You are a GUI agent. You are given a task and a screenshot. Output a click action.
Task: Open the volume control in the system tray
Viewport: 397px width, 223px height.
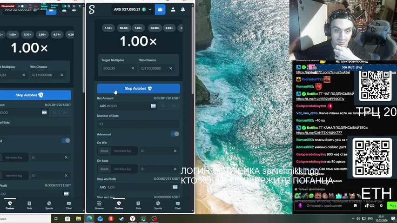(358, 219)
